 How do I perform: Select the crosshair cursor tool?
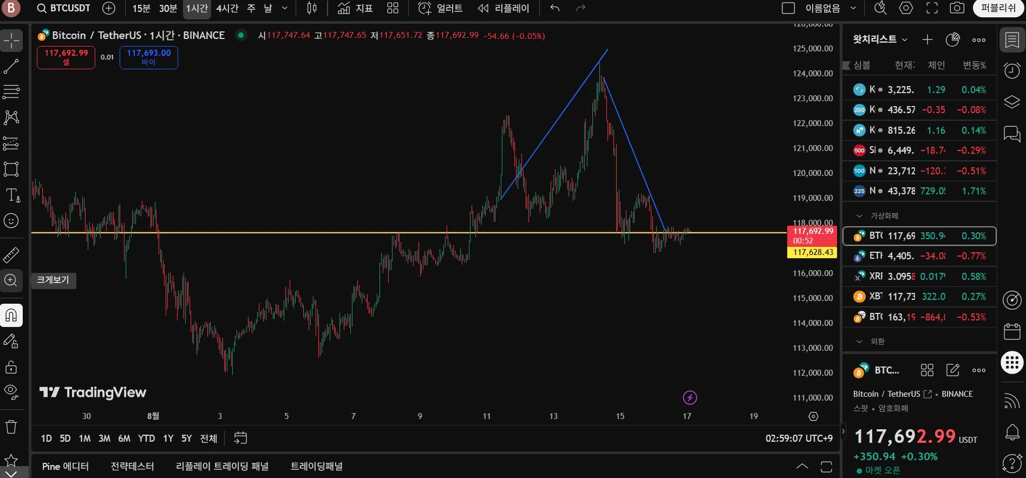[11, 41]
